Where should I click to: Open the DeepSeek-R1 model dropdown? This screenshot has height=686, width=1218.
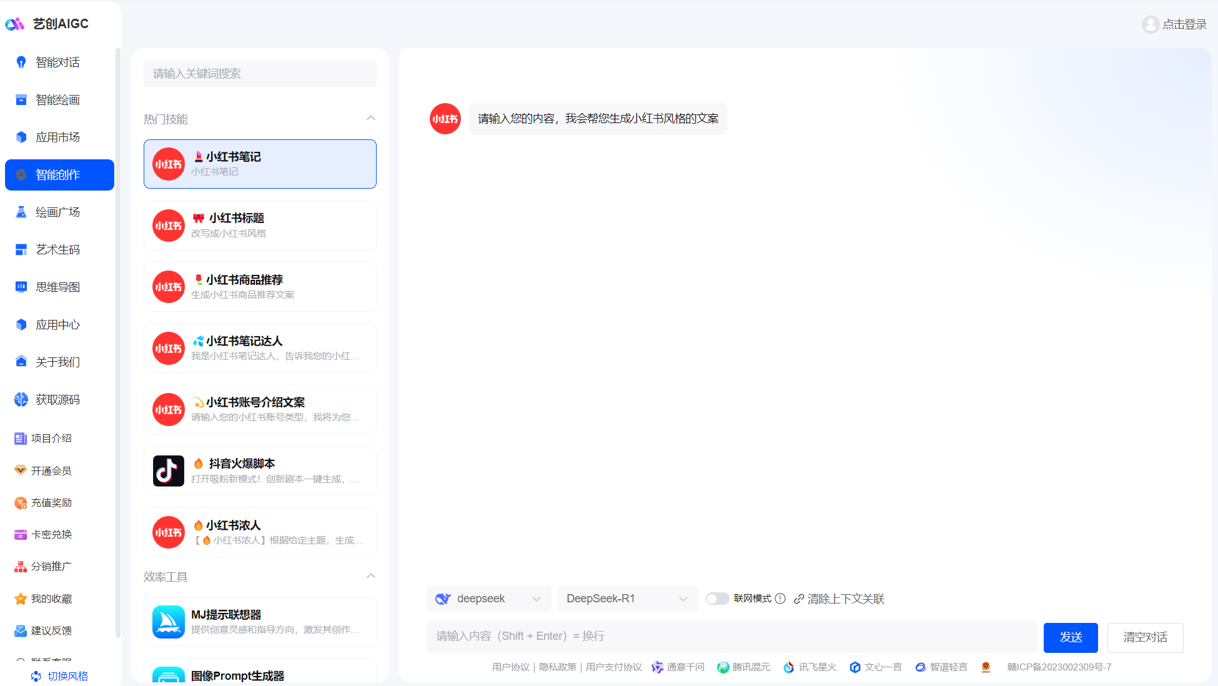[x=626, y=599]
